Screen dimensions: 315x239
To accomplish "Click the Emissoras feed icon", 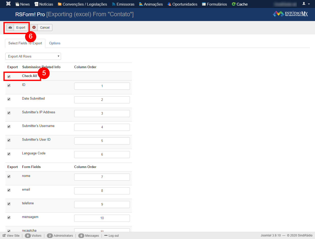I will [114, 4].
